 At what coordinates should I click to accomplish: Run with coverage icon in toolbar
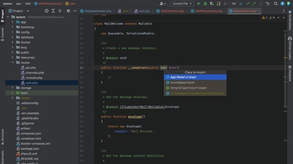(x=212, y=4)
